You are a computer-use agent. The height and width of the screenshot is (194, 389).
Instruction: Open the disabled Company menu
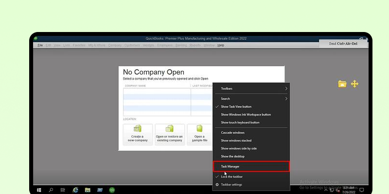pos(115,45)
